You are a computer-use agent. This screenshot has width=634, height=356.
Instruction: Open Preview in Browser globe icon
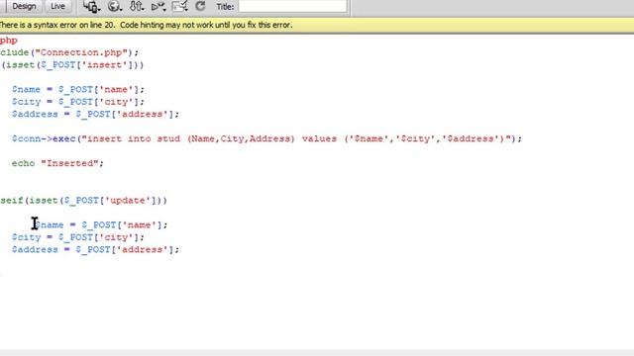115,7
